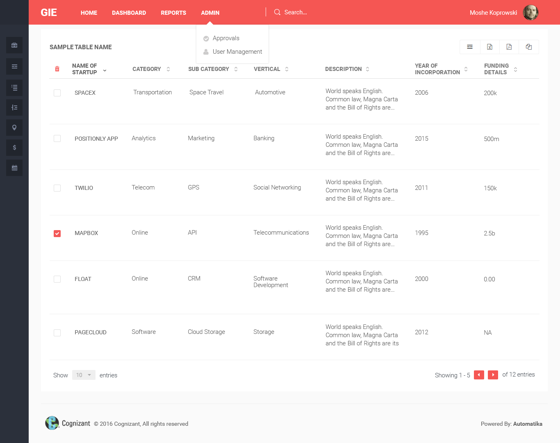Image resolution: width=560 pixels, height=443 pixels.
Task: Open the Automatika link in footer
Action: (x=528, y=424)
